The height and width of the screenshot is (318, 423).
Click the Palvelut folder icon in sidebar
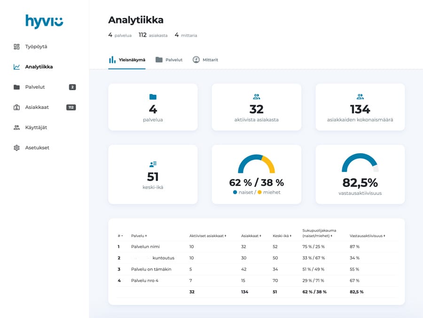17,87
